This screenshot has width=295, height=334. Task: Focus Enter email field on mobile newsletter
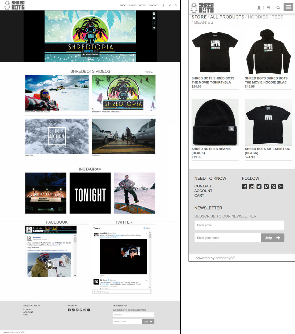point(239,225)
